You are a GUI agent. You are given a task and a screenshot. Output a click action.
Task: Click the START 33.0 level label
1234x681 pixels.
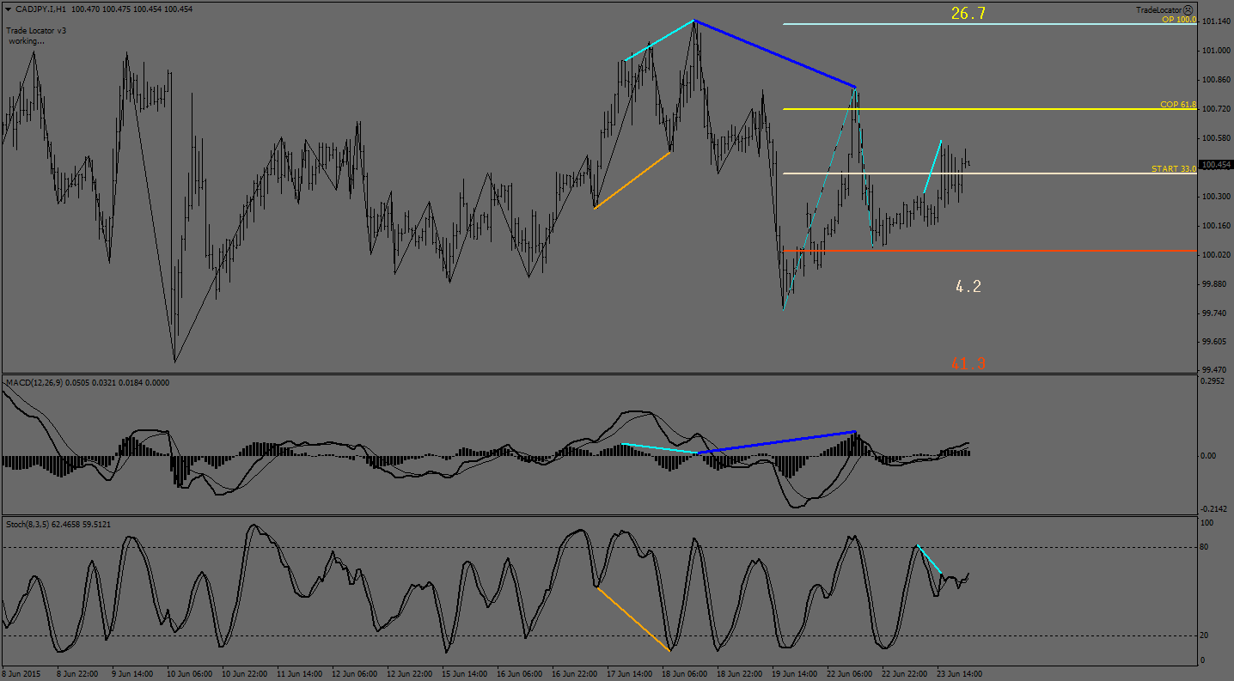[x=1173, y=169]
